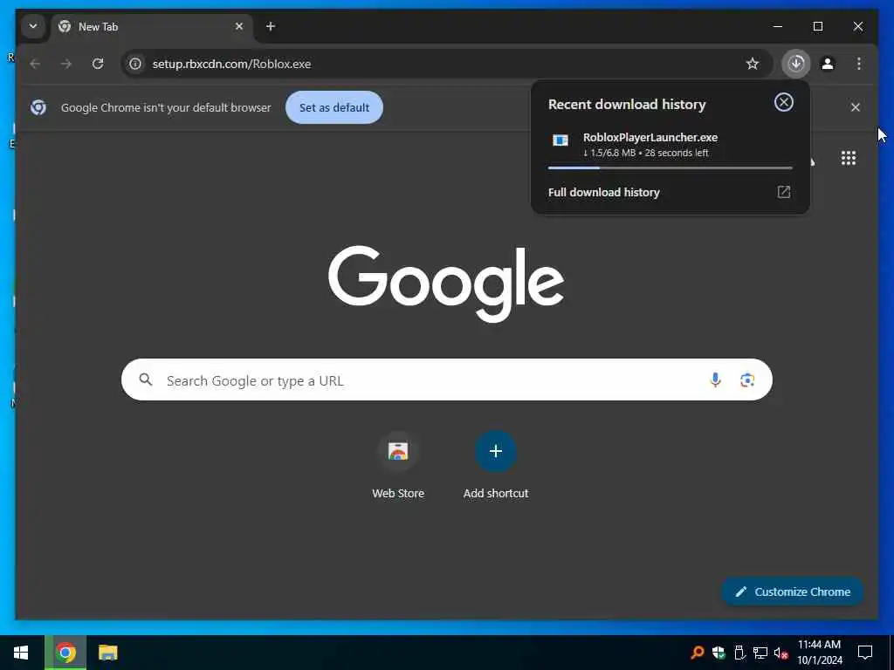Open the Web Store shortcut

click(x=398, y=465)
